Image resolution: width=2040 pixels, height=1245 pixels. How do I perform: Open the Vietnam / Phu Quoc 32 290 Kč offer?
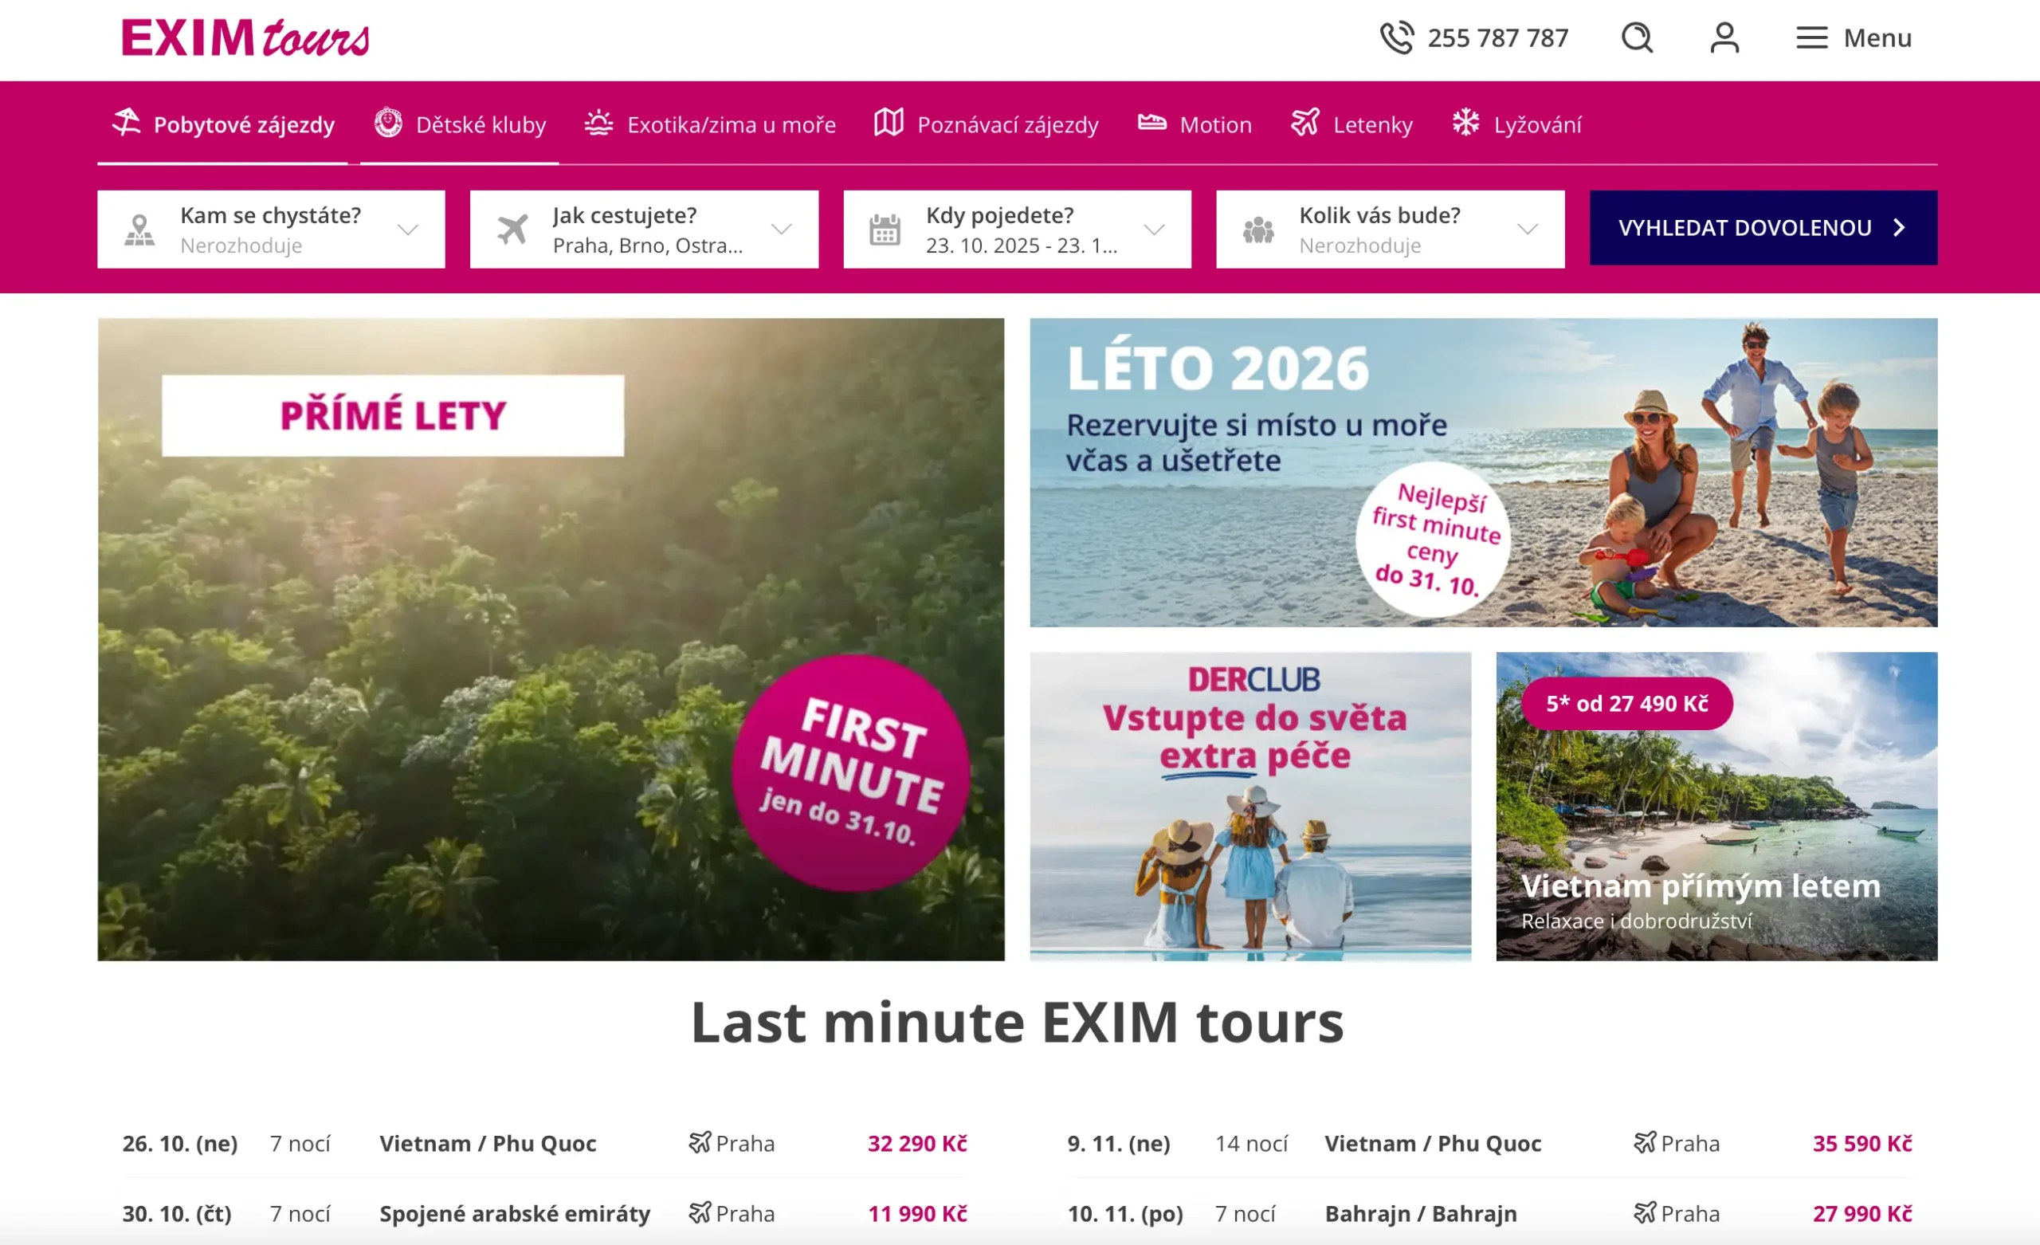point(545,1144)
